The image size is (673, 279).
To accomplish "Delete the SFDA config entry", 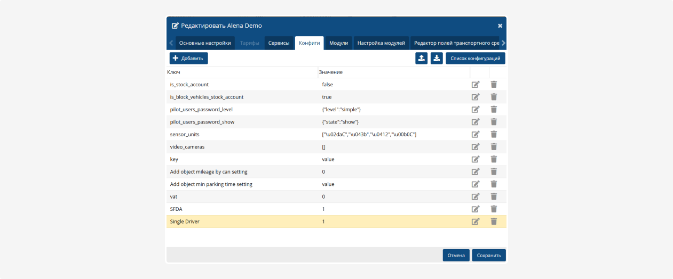I will pyautogui.click(x=494, y=209).
